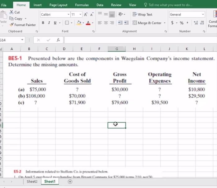Switch to Review tab
The height and width of the screenshot is (188, 217).
[116, 5]
